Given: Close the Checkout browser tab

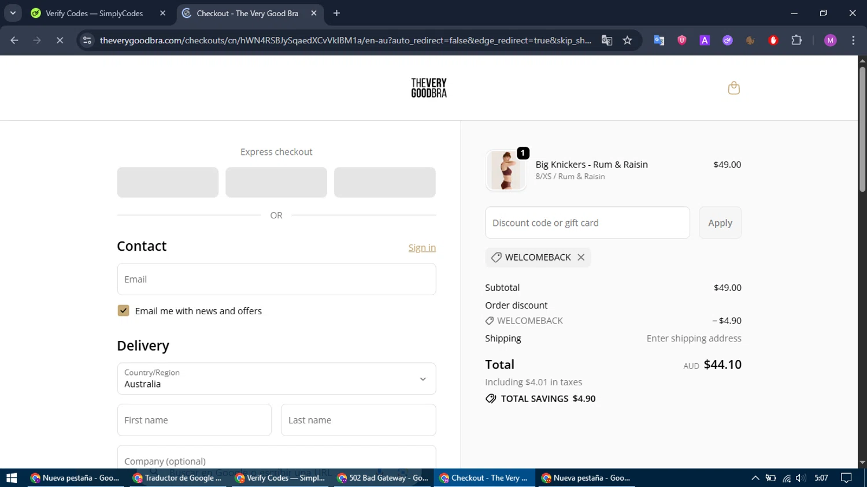Looking at the screenshot, I should tap(314, 13).
